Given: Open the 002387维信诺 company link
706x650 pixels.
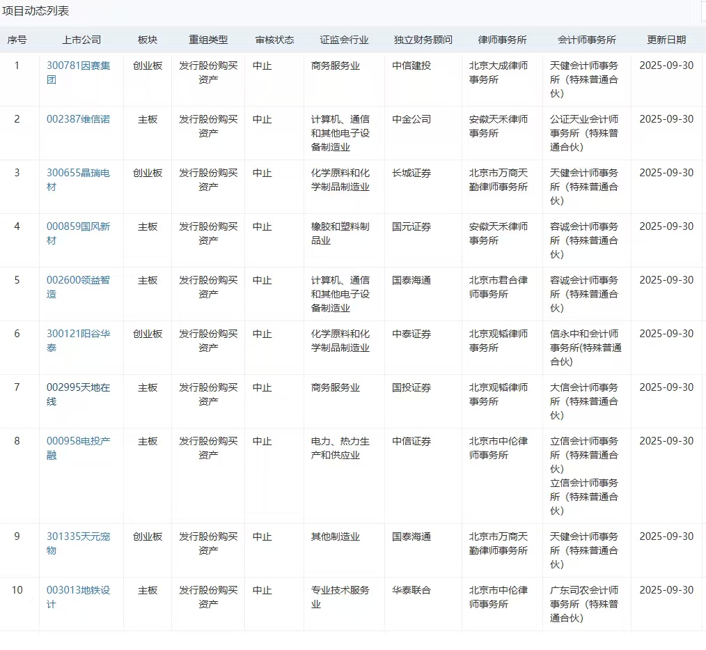Looking at the screenshot, I should point(79,119).
